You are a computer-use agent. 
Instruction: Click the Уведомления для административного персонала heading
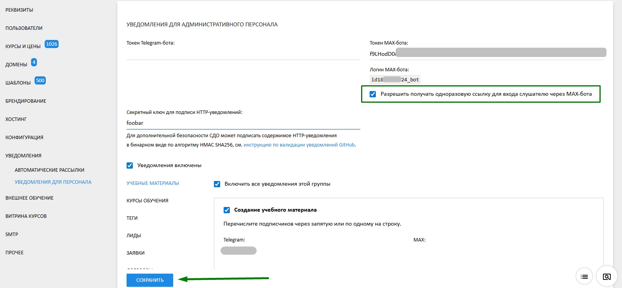[x=202, y=24]
